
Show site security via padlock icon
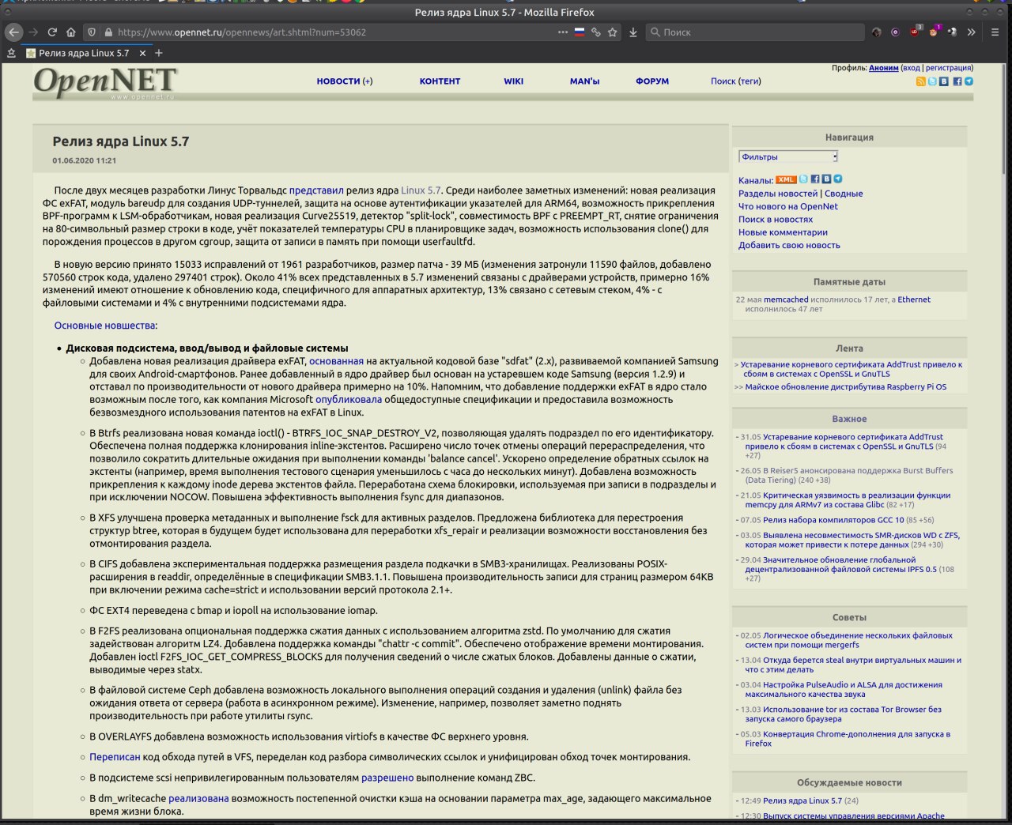[108, 32]
